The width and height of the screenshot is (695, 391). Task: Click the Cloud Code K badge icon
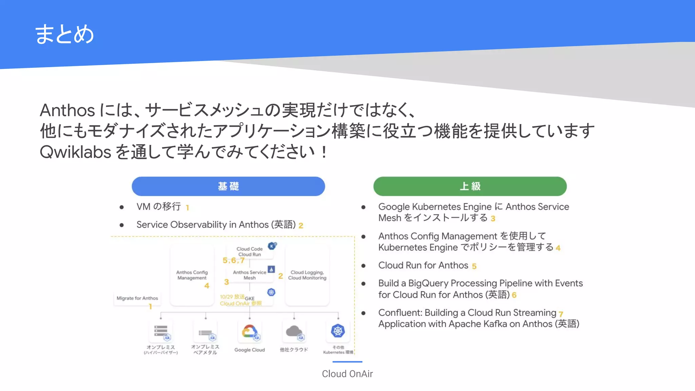pyautogui.click(x=272, y=246)
